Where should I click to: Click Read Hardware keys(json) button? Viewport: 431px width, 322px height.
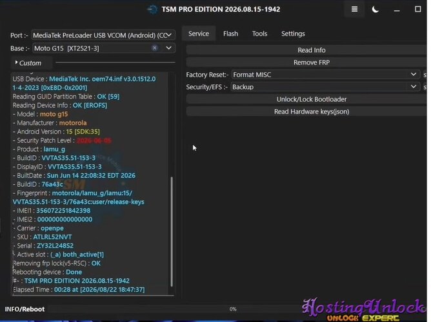click(x=306, y=111)
